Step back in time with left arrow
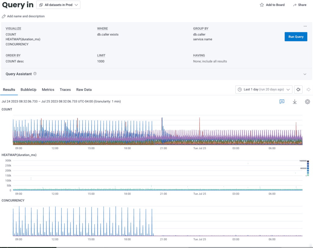 click(299, 89)
